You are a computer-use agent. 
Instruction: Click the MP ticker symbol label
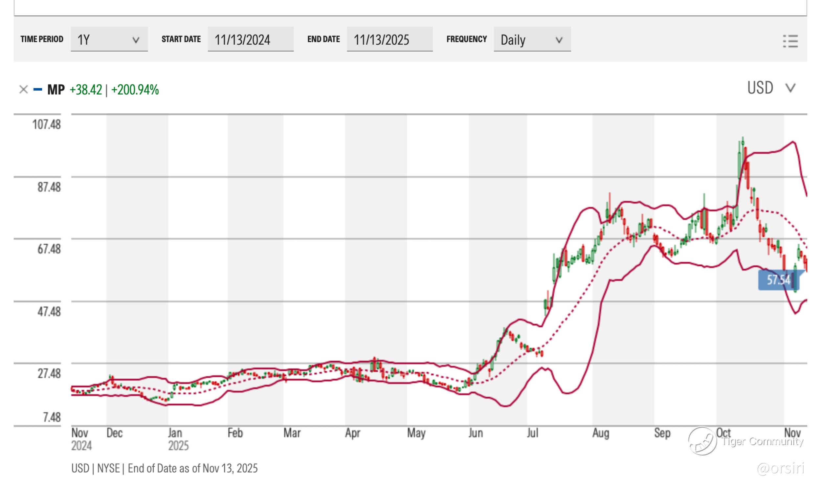point(56,90)
